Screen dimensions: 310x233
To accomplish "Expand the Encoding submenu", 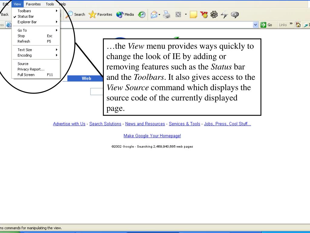I will 36,55.
